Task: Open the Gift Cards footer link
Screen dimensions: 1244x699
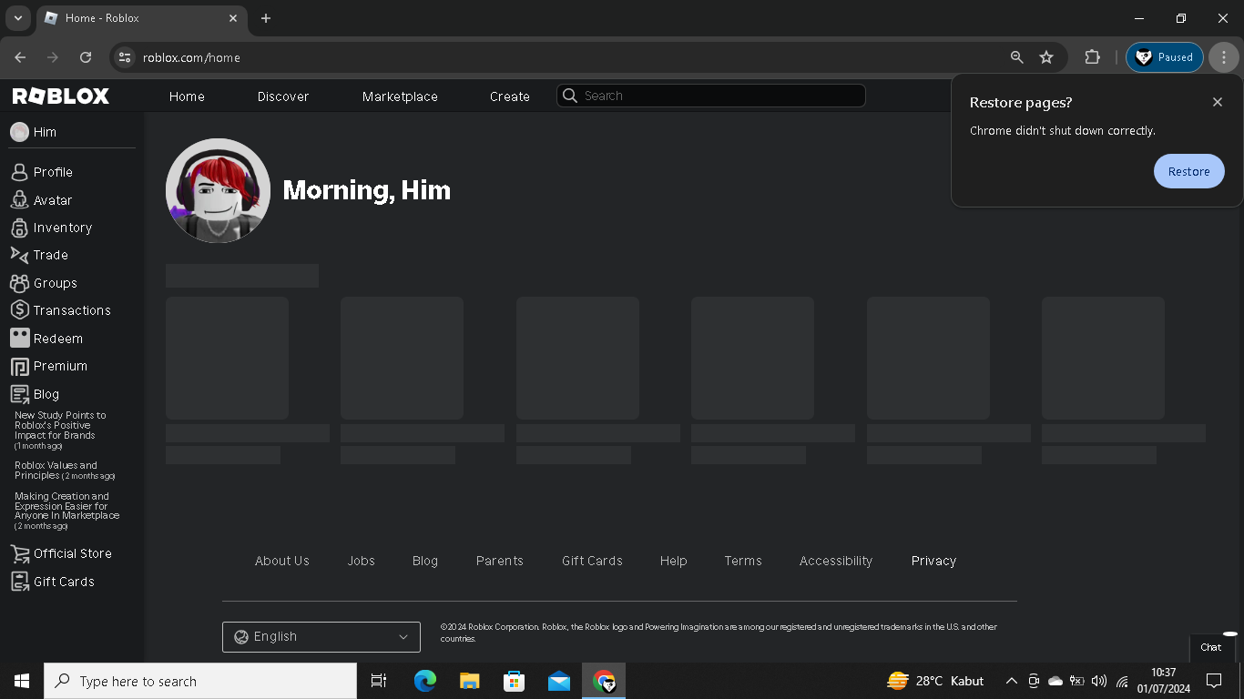Action: (593, 561)
